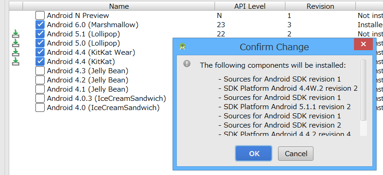The width and height of the screenshot is (383, 175).
Task: Click download icon beside Android 5.1 (Lollipop)
Action: [16, 34]
